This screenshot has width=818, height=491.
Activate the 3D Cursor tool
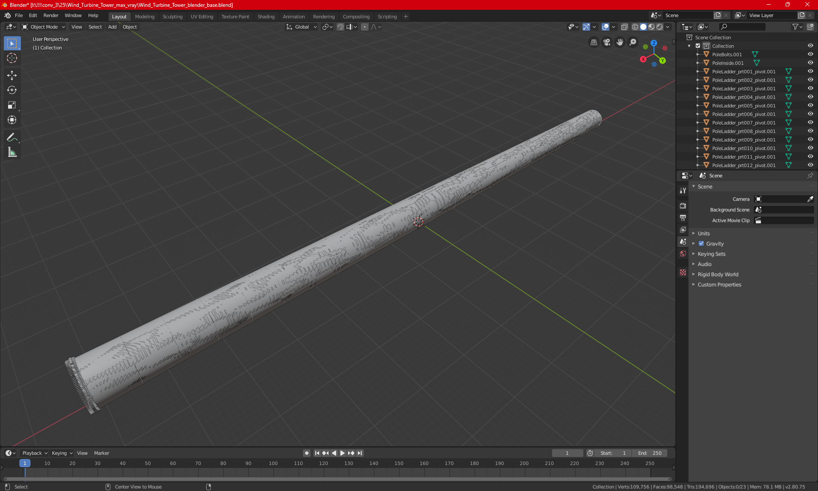coord(12,58)
